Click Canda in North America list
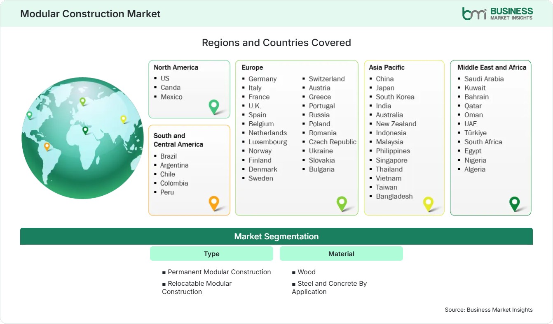This screenshot has width=553, height=324. pos(171,87)
